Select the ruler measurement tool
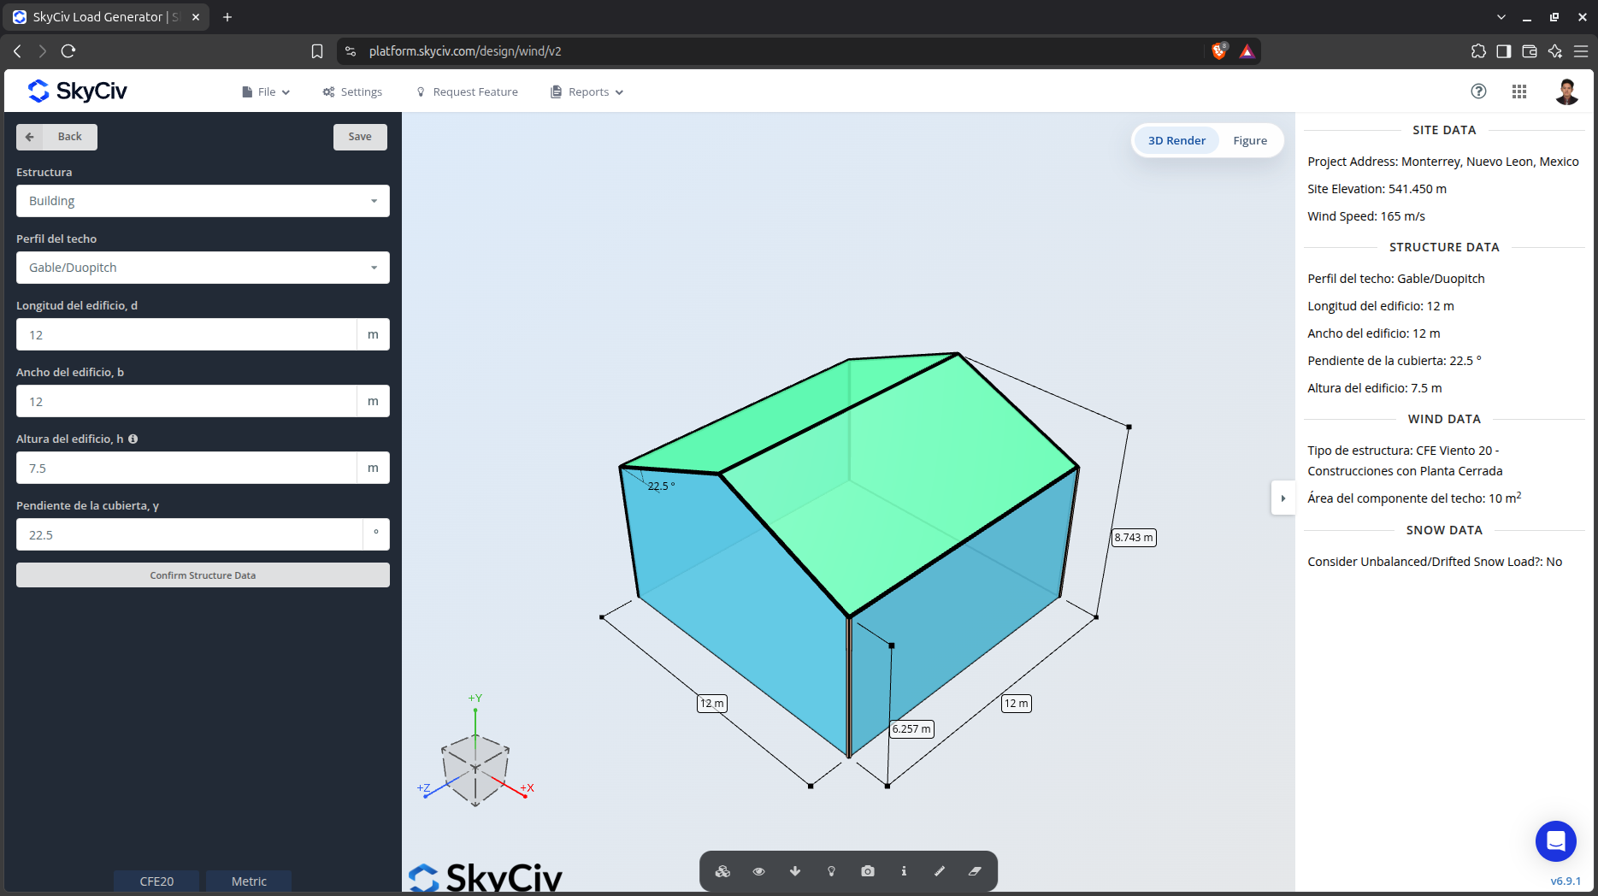The image size is (1598, 896). point(940,871)
